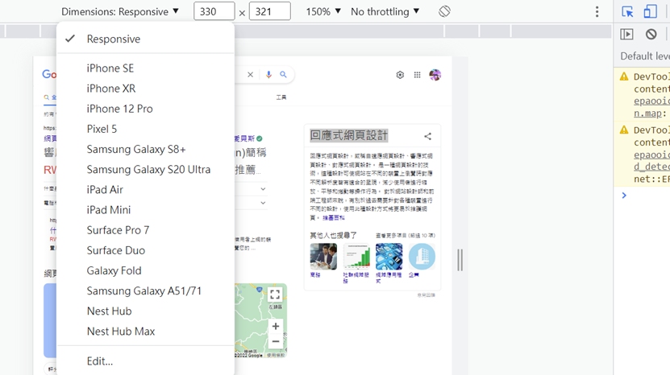Screen dimensions: 670x375
Task: Choose Surface Duo device
Action: click(x=145, y=250)
